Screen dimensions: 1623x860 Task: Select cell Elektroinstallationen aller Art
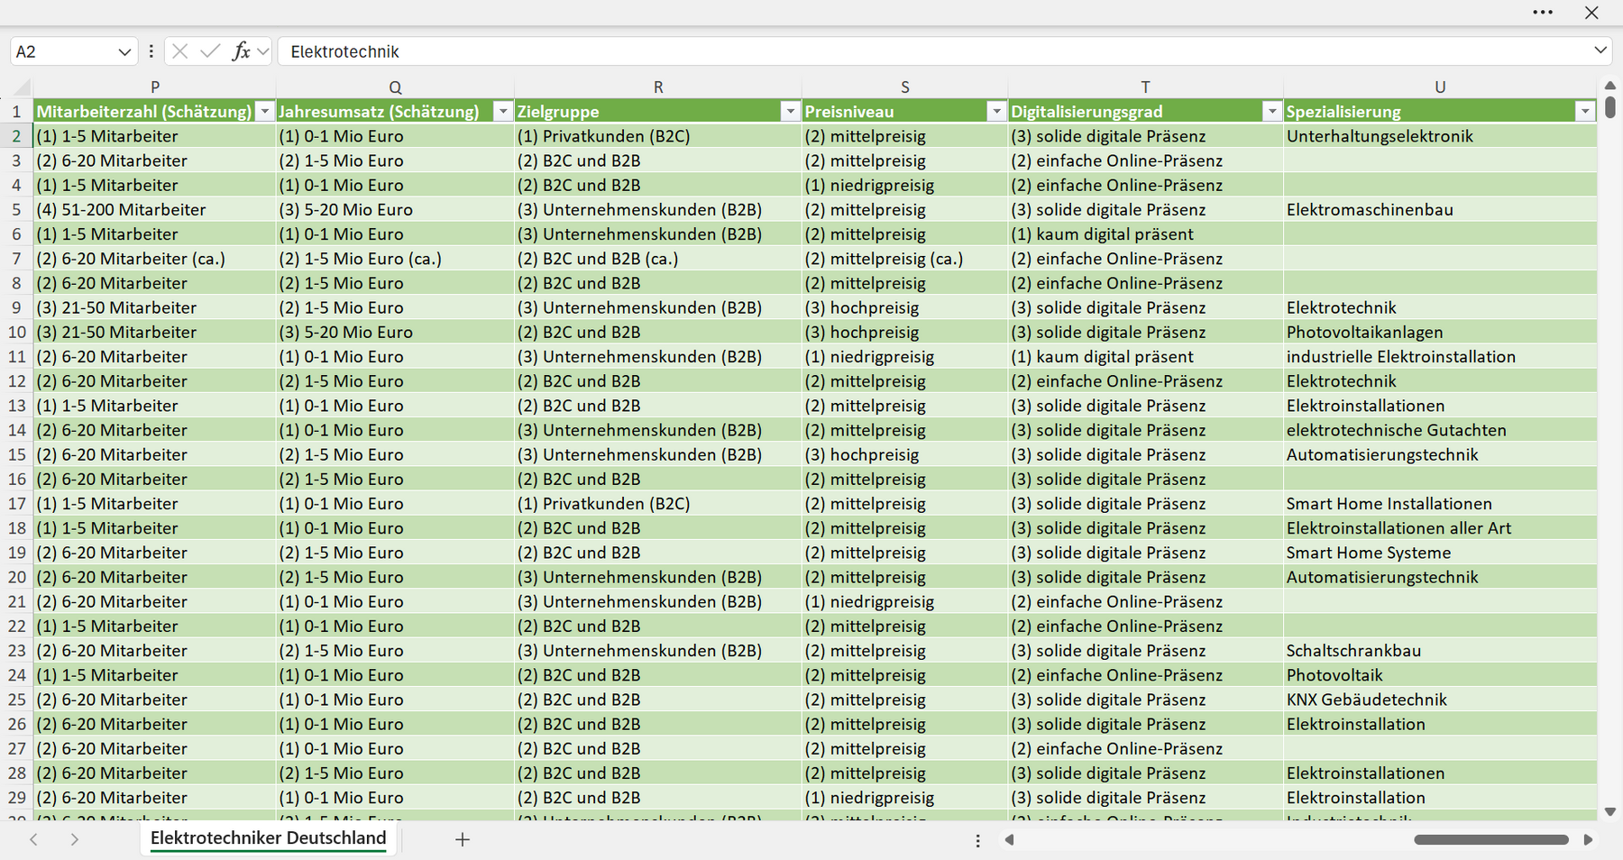click(x=1440, y=528)
